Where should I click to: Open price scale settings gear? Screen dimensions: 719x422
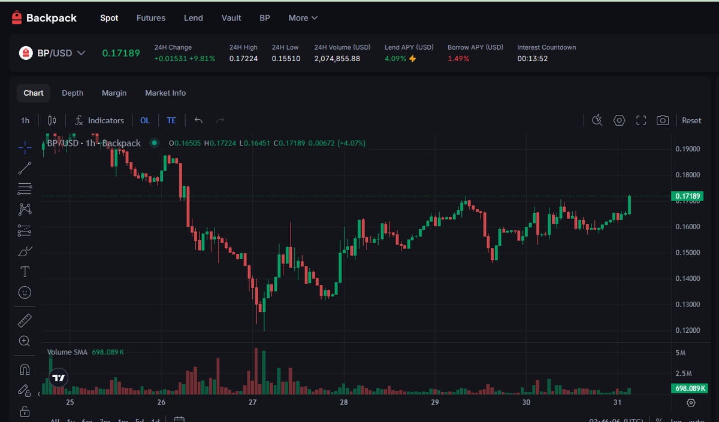(691, 402)
